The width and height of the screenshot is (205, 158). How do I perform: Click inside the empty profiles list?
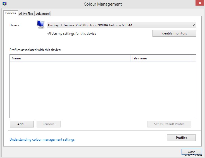[103, 90]
